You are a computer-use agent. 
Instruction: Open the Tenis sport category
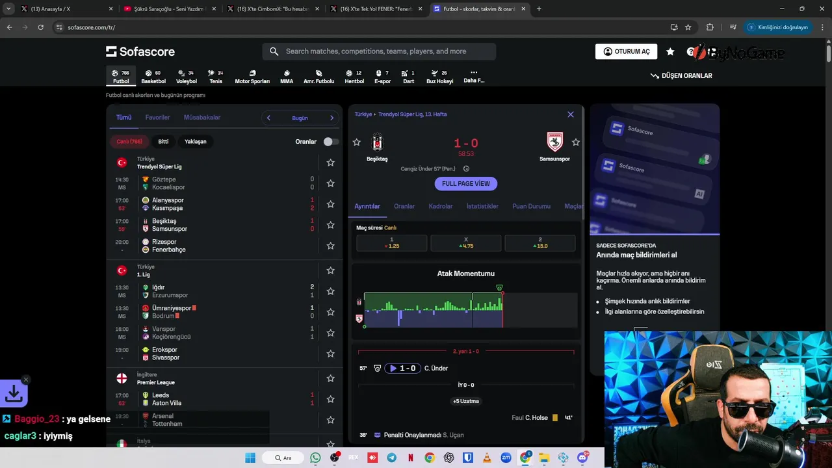pos(216,77)
